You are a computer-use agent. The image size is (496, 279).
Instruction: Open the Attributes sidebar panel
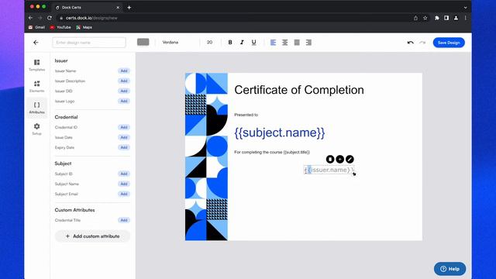pyautogui.click(x=36, y=108)
